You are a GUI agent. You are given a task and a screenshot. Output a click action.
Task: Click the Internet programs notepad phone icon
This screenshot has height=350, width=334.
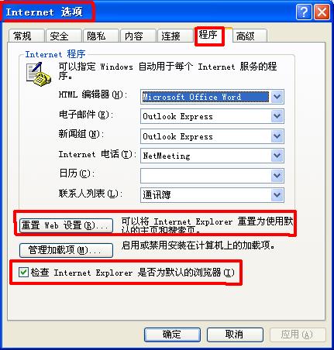pos(39,74)
